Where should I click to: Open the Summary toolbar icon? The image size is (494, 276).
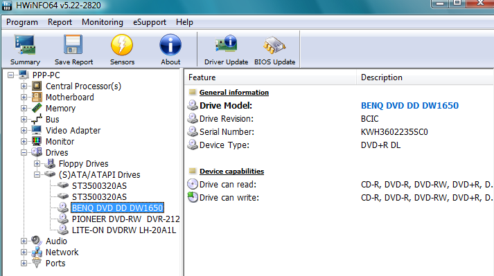point(25,45)
